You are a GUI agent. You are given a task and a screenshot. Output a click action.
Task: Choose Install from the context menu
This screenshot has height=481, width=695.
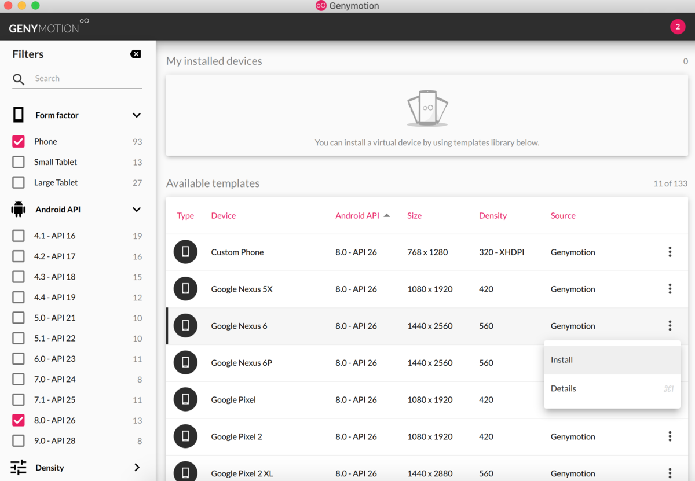coord(612,359)
